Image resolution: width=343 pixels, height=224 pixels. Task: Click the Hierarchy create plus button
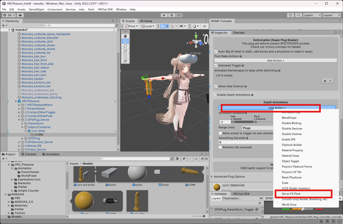point(3,25)
